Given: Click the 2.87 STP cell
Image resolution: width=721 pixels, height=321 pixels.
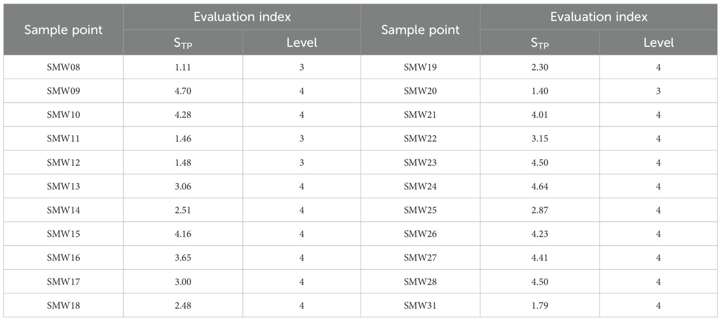Looking at the screenshot, I should point(540,210).
